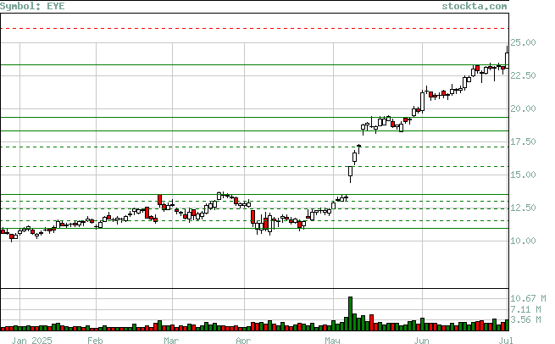Click the 'Feb' date axis label
Viewport: 555px width, 344px height.
(95, 341)
